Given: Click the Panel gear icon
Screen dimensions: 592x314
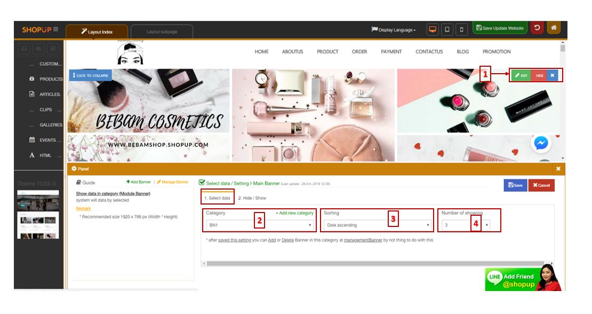Looking at the screenshot, I should click(x=74, y=169).
